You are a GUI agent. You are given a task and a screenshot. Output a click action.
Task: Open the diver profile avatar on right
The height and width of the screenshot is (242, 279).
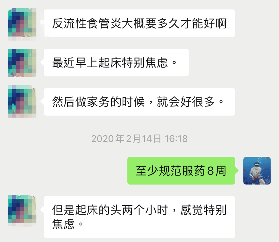pyautogui.click(x=257, y=171)
